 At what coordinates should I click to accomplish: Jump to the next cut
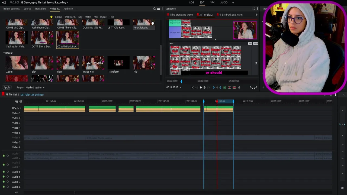pyautogui.click(x=209, y=87)
